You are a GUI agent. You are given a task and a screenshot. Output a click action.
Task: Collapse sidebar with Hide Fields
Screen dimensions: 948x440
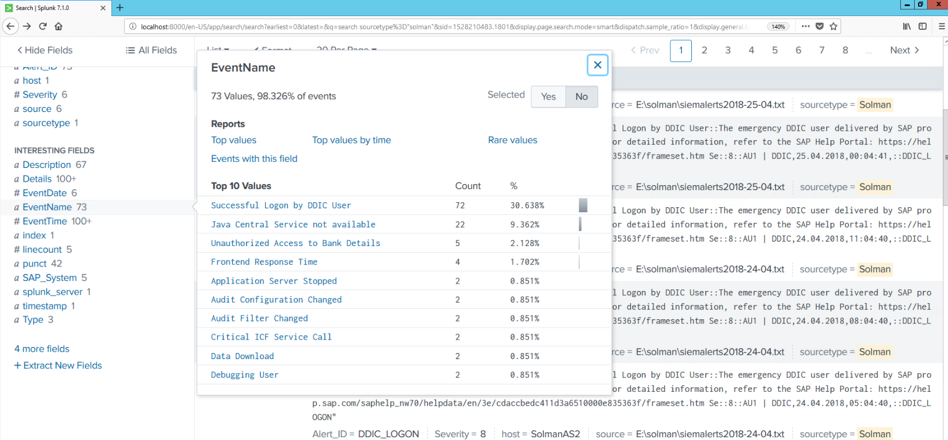click(x=45, y=50)
